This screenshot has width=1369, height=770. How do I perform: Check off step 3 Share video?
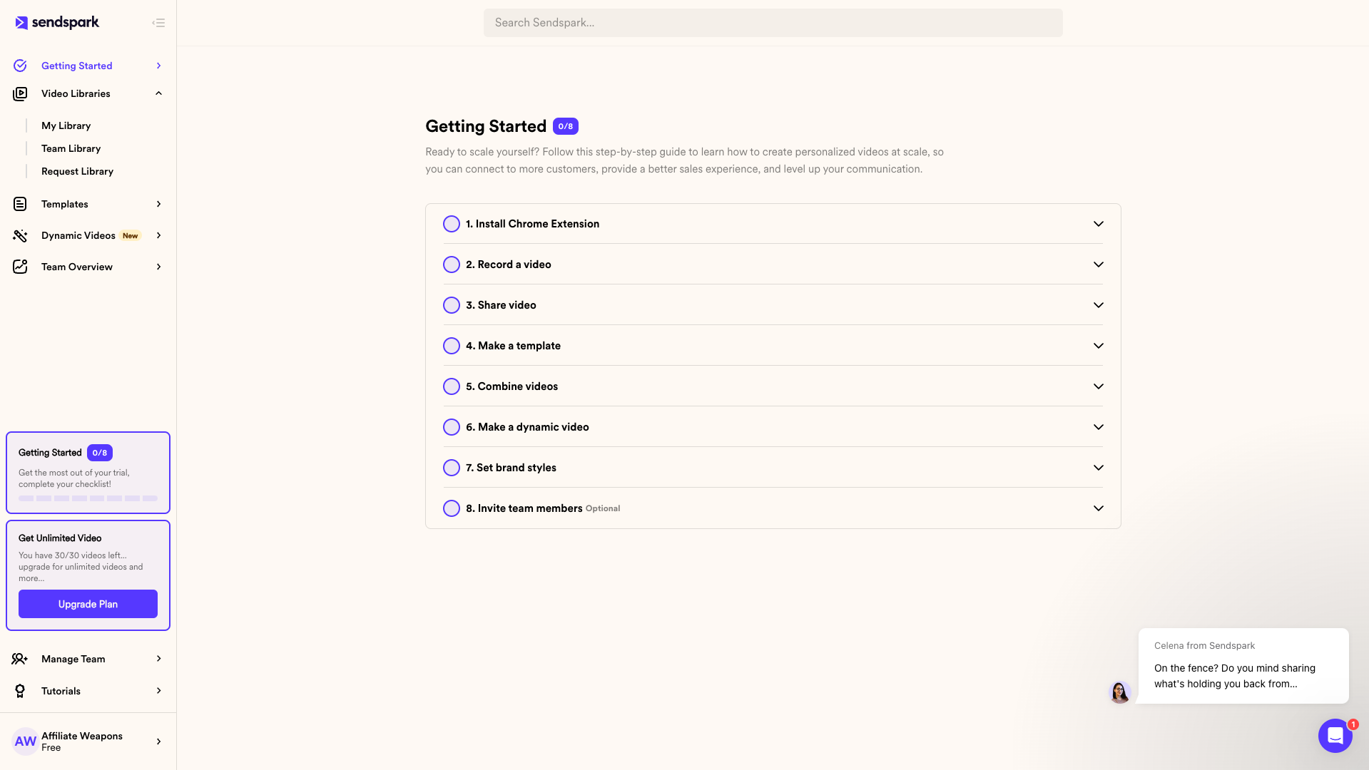pyautogui.click(x=451, y=305)
